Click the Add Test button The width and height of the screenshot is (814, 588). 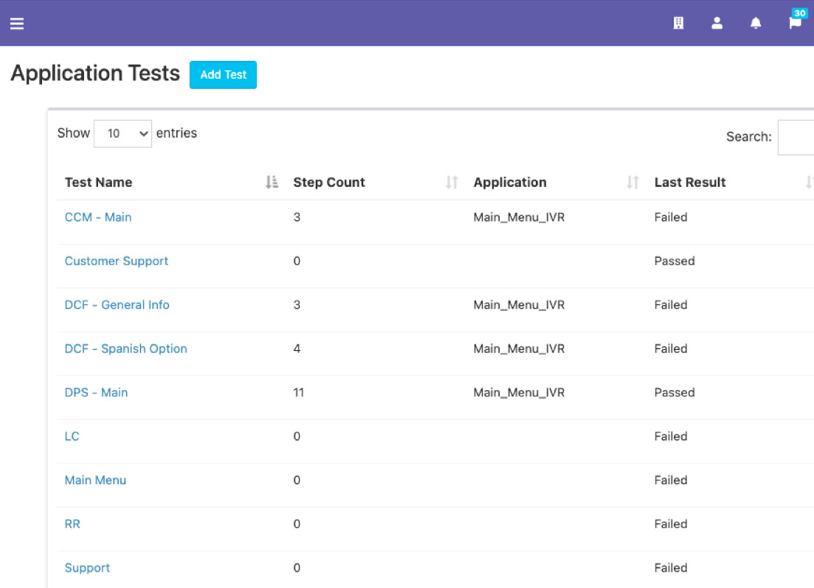223,74
